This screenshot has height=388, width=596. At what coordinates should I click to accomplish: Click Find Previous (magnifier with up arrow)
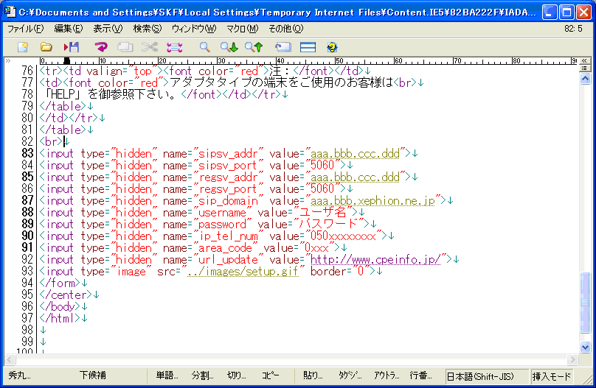point(254,47)
